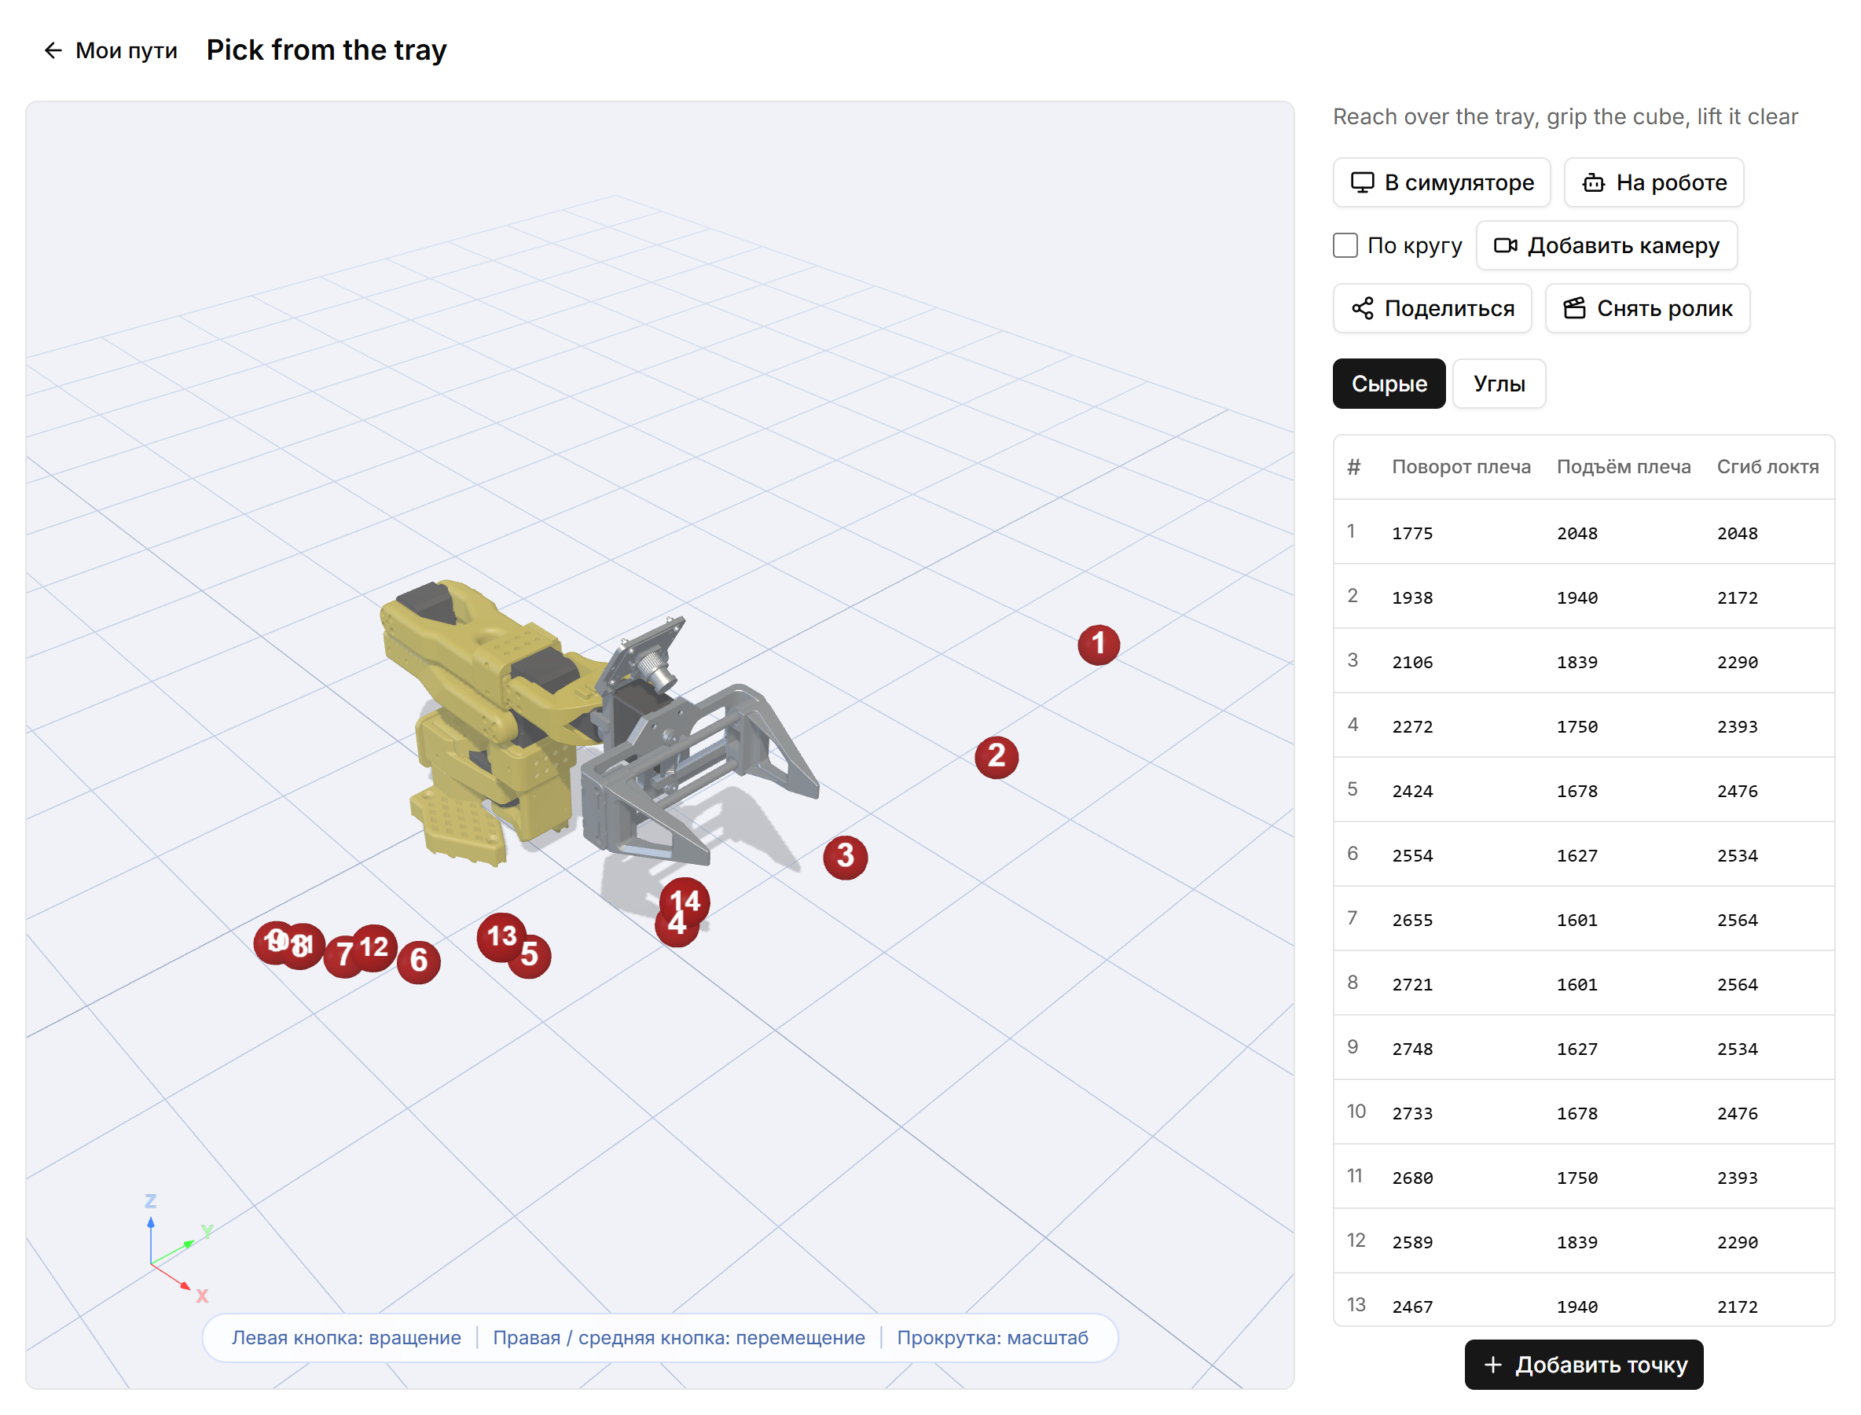
Task: Click the path description text
Action: click(x=1565, y=116)
